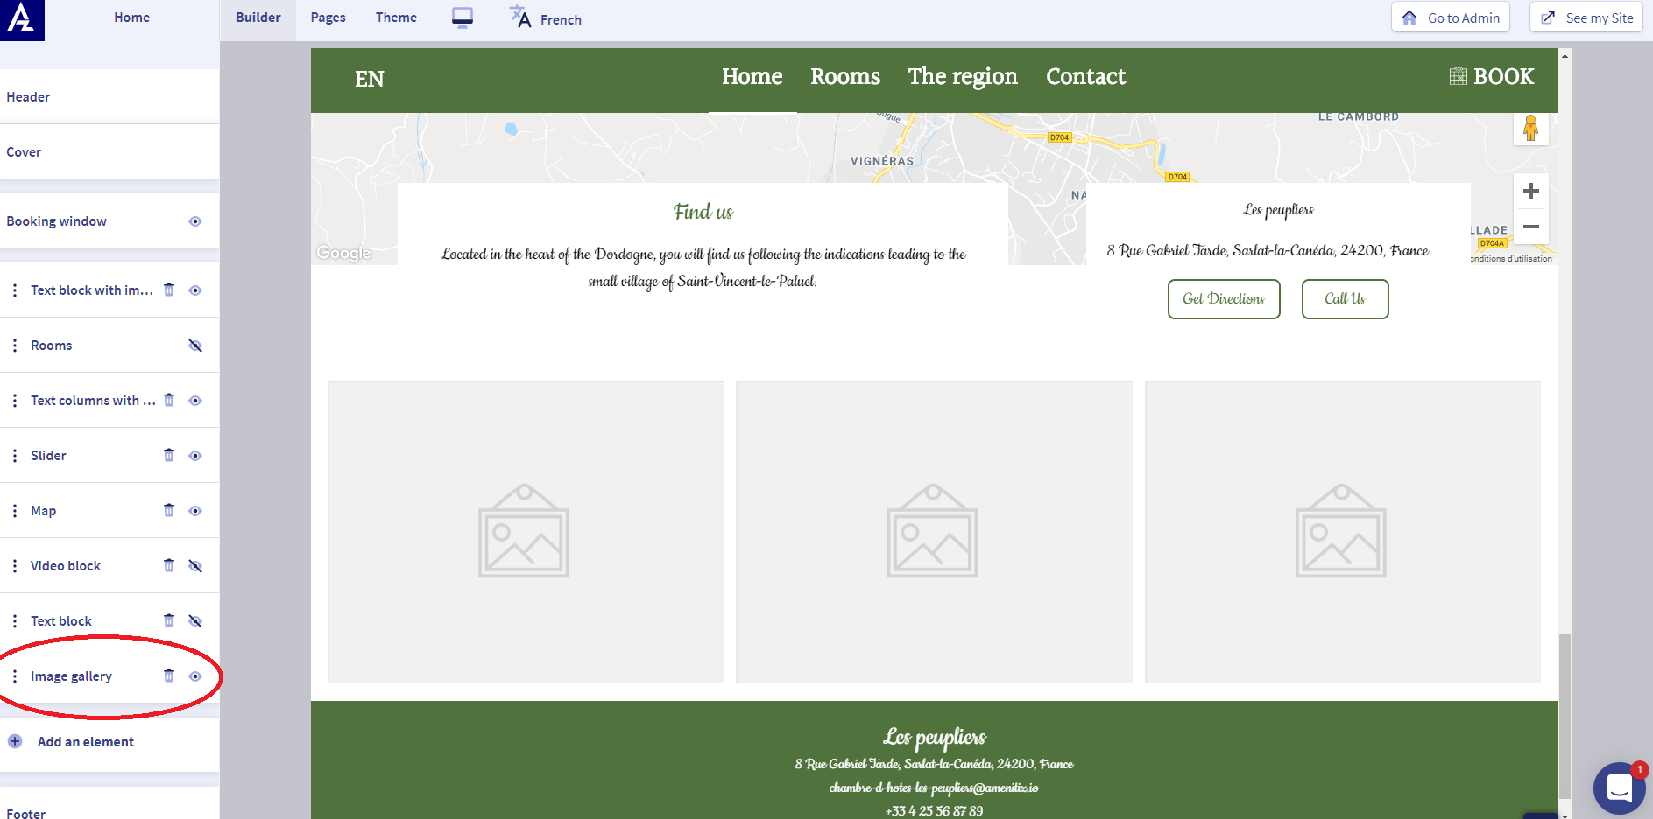
Task: Show the hidden Video block element
Action: [195, 566]
